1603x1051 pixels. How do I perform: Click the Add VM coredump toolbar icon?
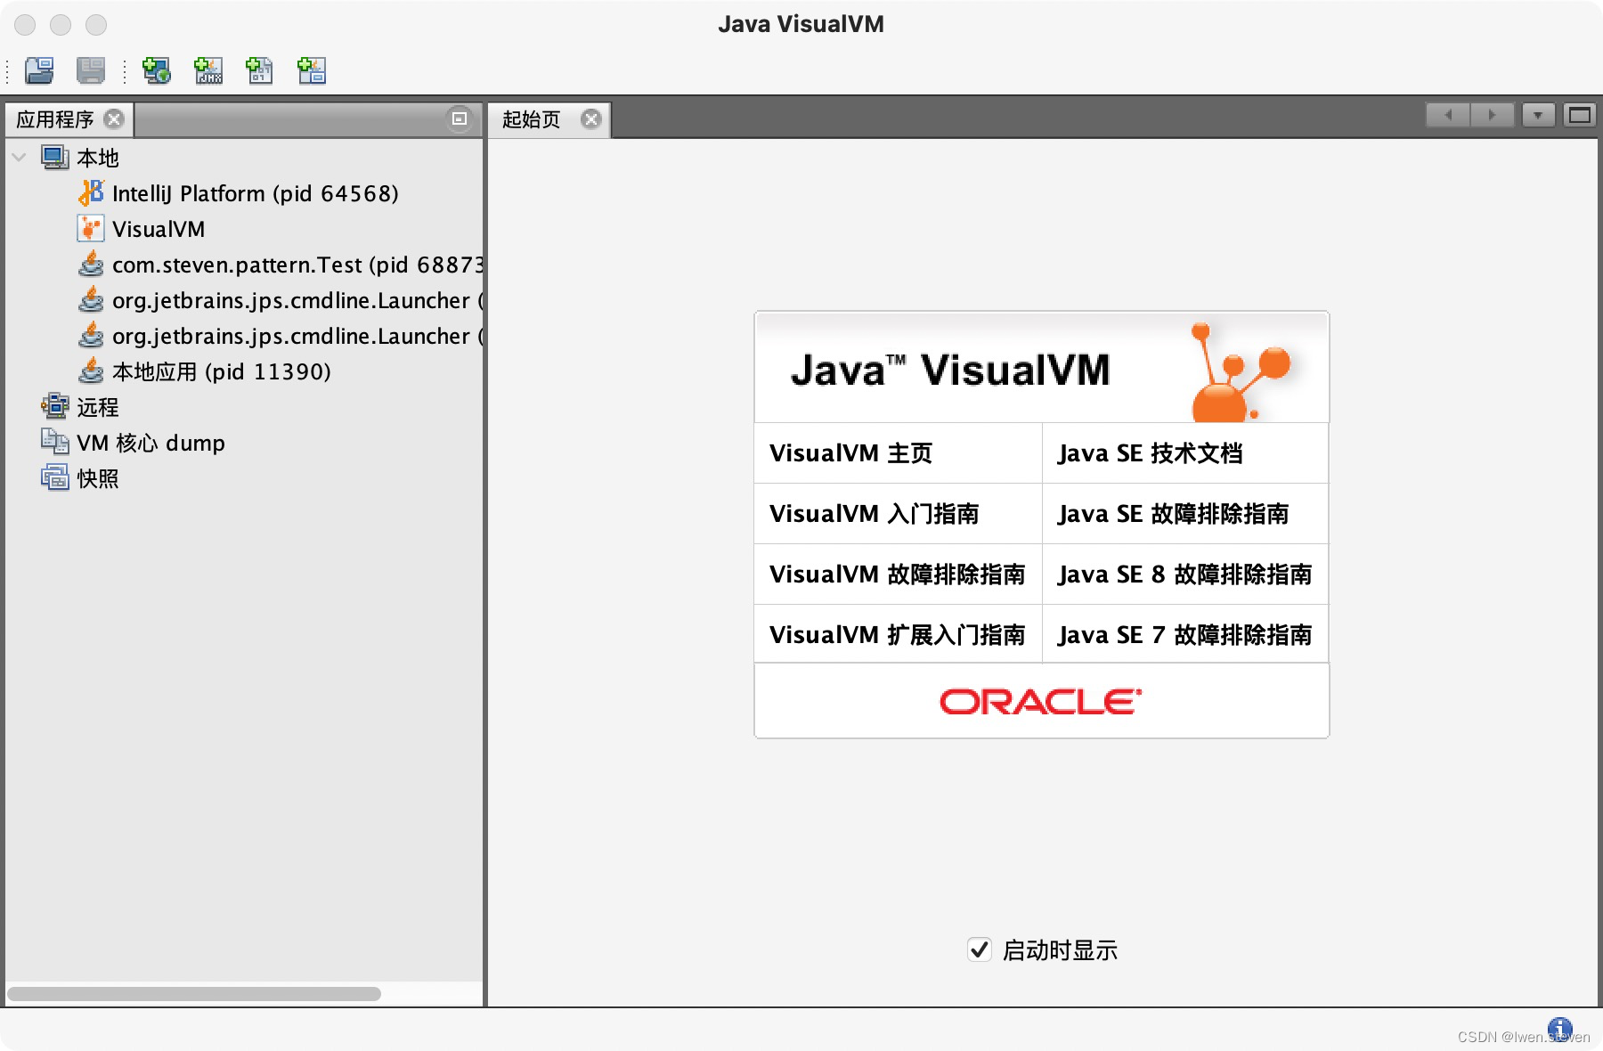(x=259, y=70)
